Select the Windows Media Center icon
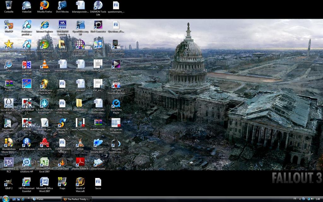 pyautogui.click(x=44, y=47)
